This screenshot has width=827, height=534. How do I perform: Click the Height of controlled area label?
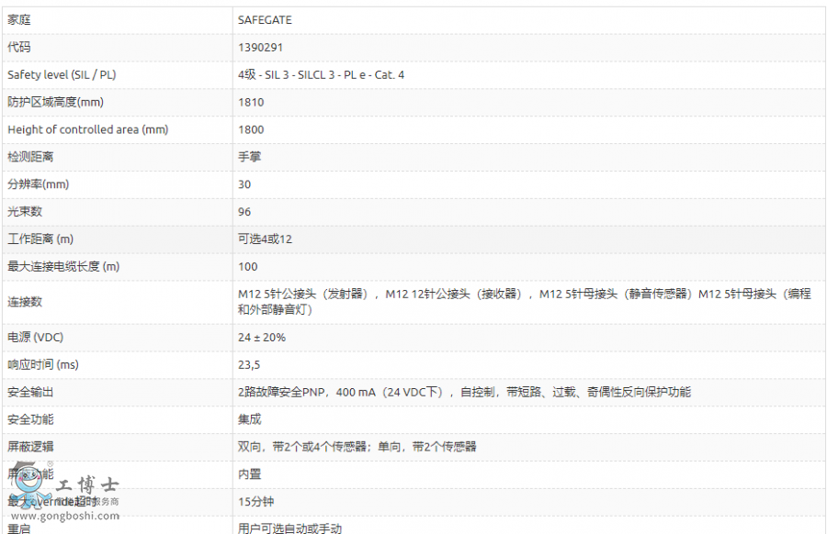pos(87,129)
